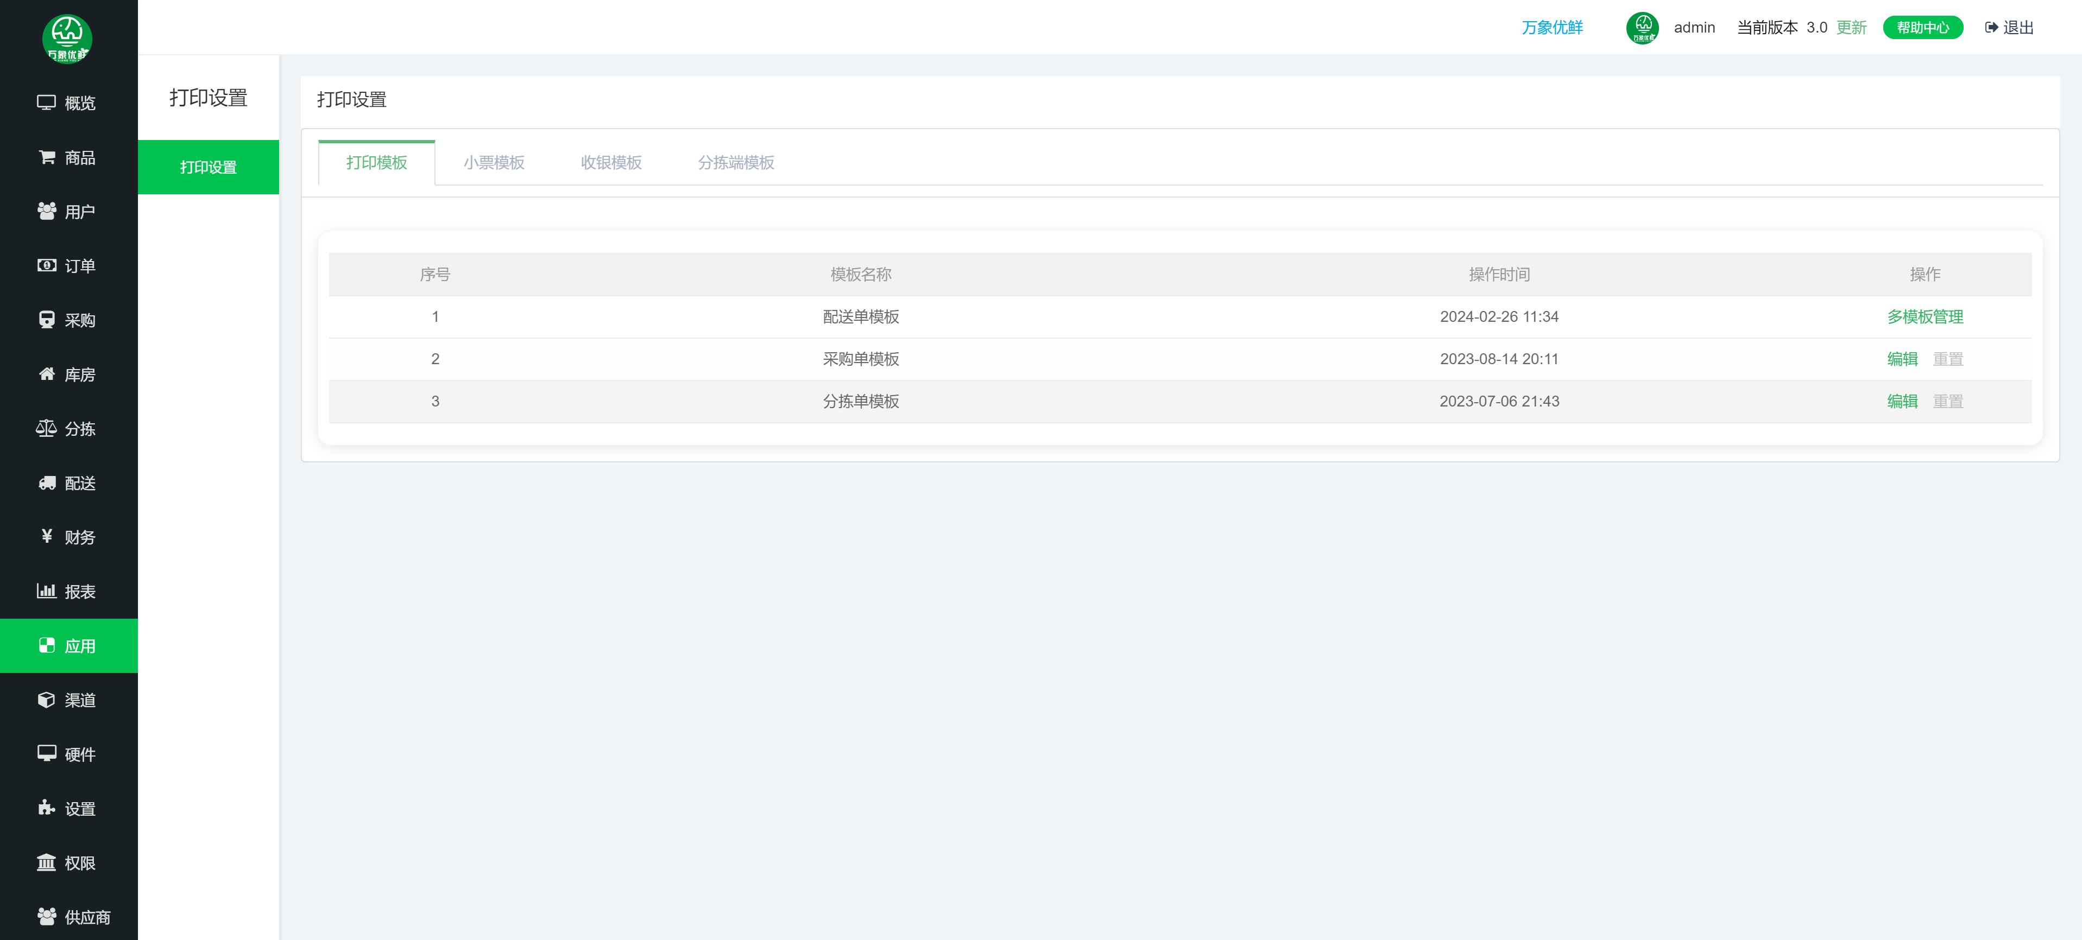Select the 用户 users group icon
The image size is (2082, 940).
47,211
